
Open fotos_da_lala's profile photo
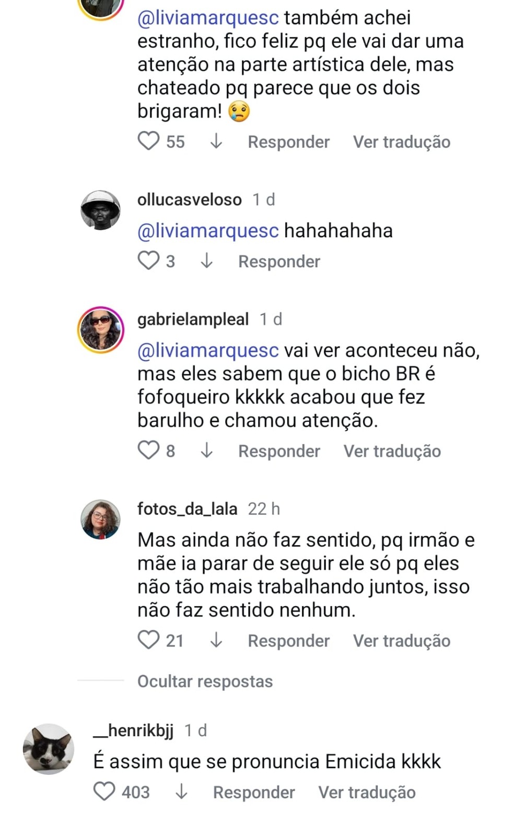coord(100,519)
